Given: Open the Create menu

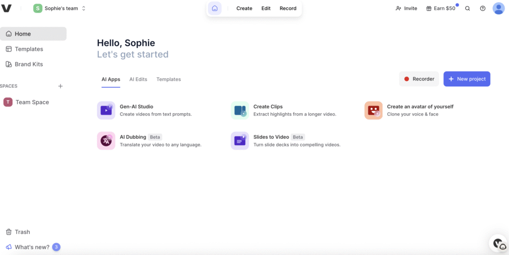Looking at the screenshot, I should pos(244,8).
